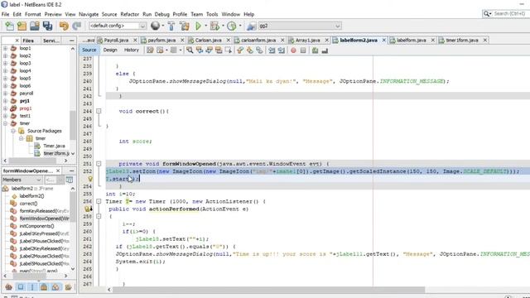530x298 pixels.
Task: Click the Last Edit icon in editor toolbar
Action: click(150, 50)
